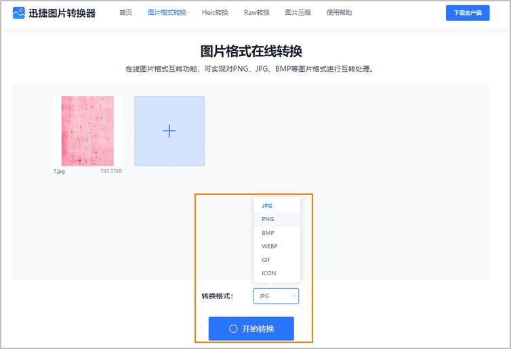Click the 转换格式 JPG combo box

coord(276,296)
